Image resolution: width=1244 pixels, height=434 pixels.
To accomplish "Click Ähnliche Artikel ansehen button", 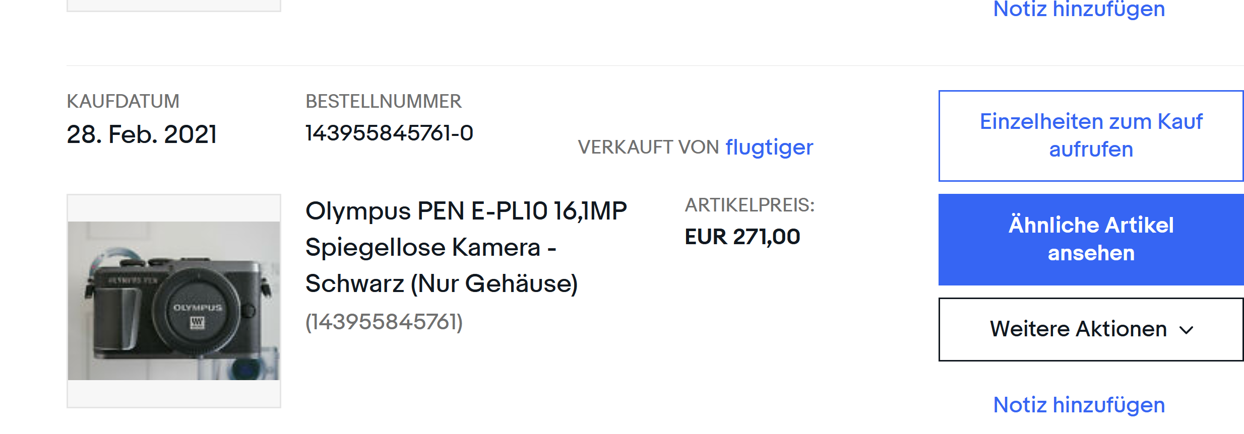I will (1091, 240).
